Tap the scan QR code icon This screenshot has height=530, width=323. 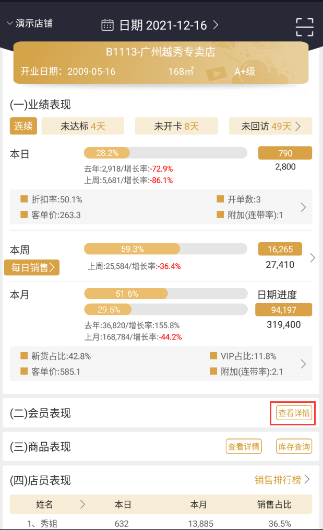coord(304,25)
